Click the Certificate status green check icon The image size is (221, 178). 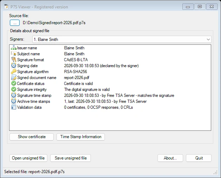coord(14,84)
